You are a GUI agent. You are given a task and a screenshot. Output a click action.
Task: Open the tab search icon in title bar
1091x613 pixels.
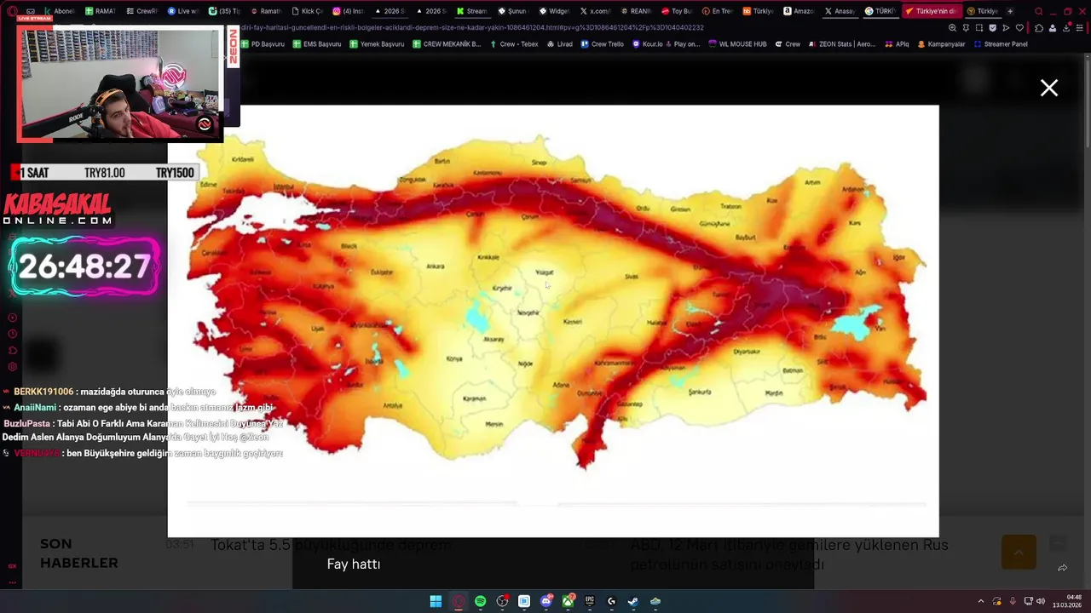1038,11
